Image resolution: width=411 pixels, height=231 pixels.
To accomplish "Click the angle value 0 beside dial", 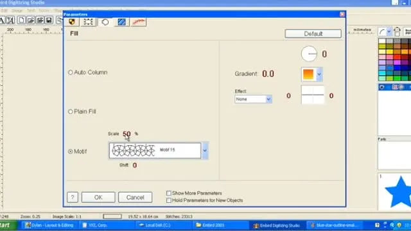I will pos(324,54).
